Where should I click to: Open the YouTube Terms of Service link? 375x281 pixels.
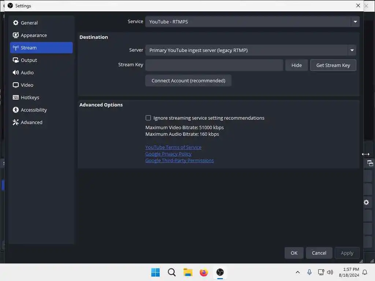point(173,147)
